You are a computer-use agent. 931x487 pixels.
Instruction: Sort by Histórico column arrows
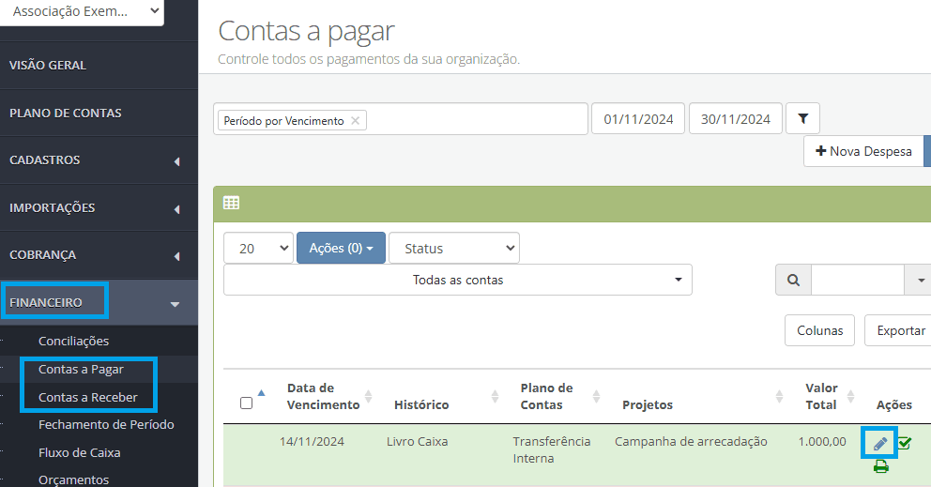coord(496,396)
